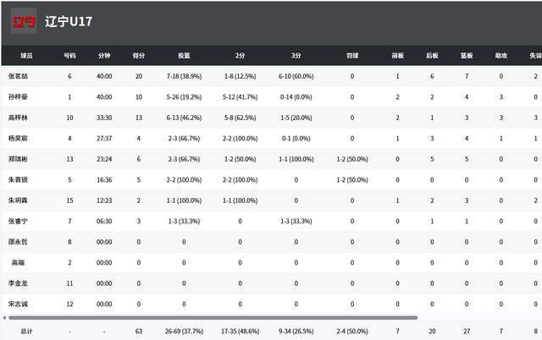Image resolution: width=542 pixels, height=340 pixels.
Task: Click the 号码 column header
Action: pos(69,56)
